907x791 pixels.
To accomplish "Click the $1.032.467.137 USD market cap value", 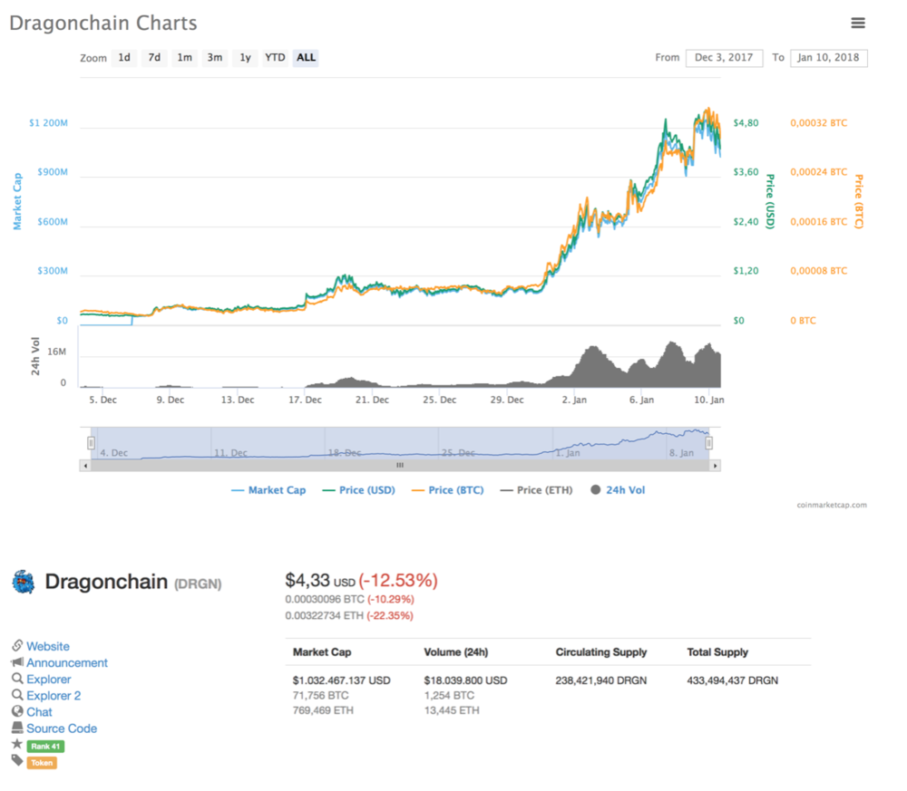I will (x=341, y=680).
